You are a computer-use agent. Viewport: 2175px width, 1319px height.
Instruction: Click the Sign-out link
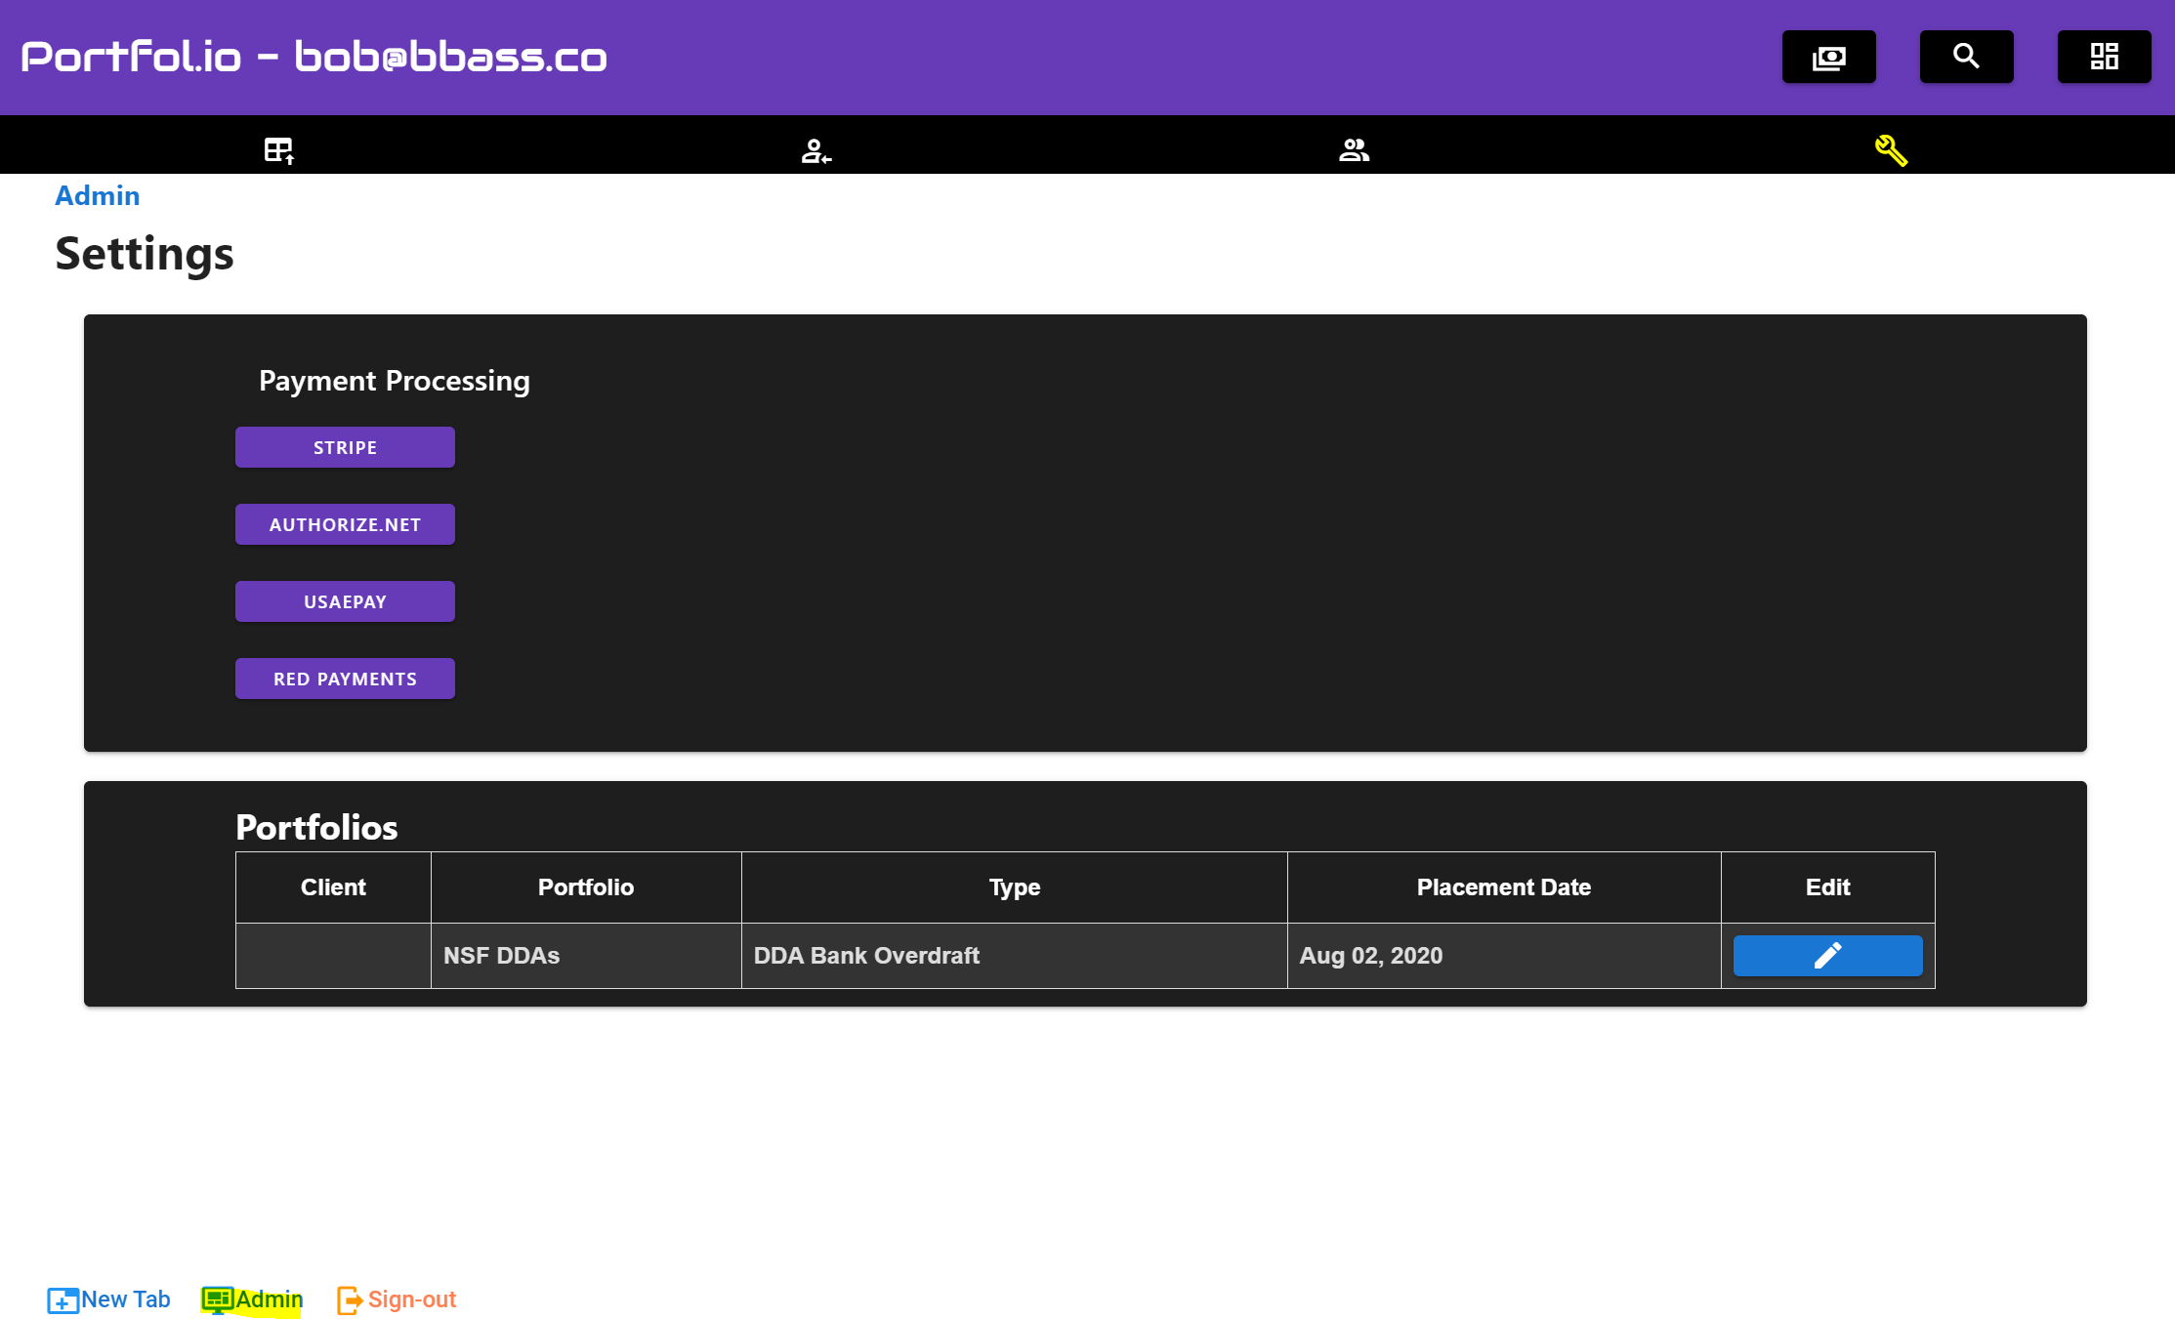(x=397, y=1299)
